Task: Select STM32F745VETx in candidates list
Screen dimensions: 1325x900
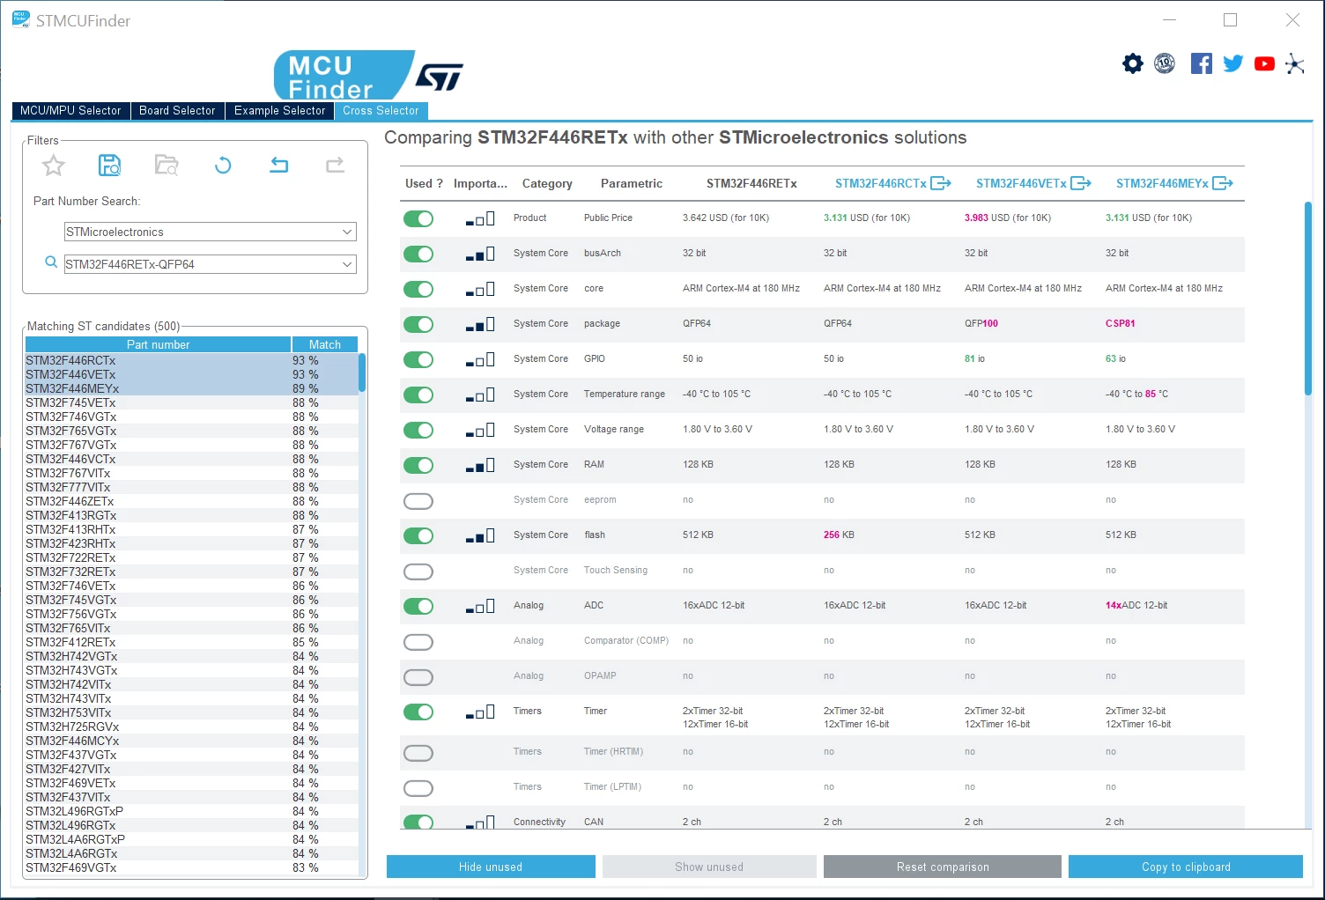Action: pyautogui.click(x=191, y=402)
